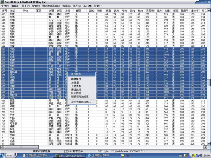This screenshot has width=211, height=158.
Task: Open the 选项(O) menu
Action: coord(76,6)
